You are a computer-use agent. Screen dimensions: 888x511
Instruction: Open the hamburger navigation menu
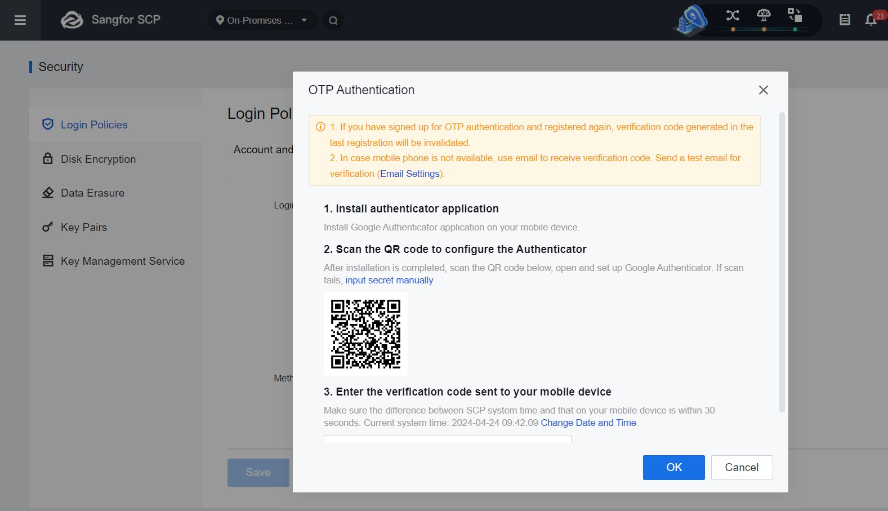20,20
